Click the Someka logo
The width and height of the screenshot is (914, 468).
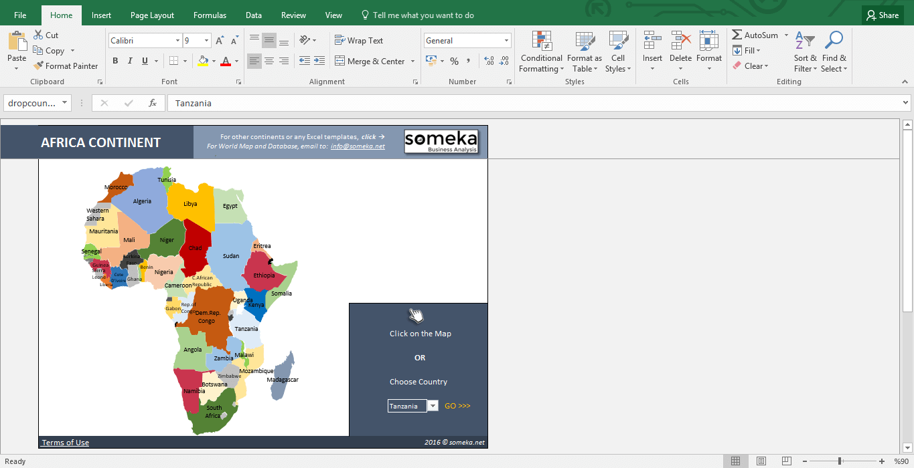pos(441,142)
